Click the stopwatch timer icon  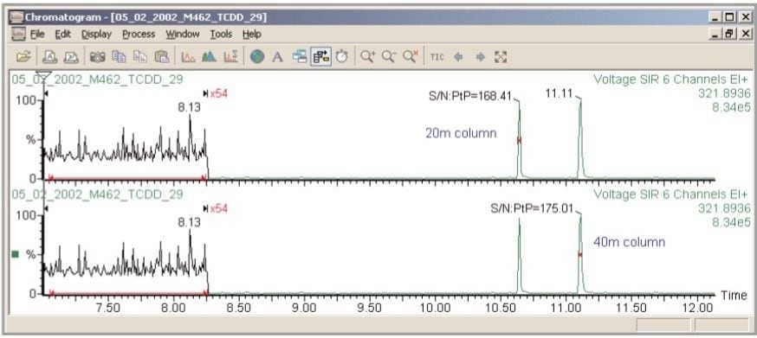point(342,57)
